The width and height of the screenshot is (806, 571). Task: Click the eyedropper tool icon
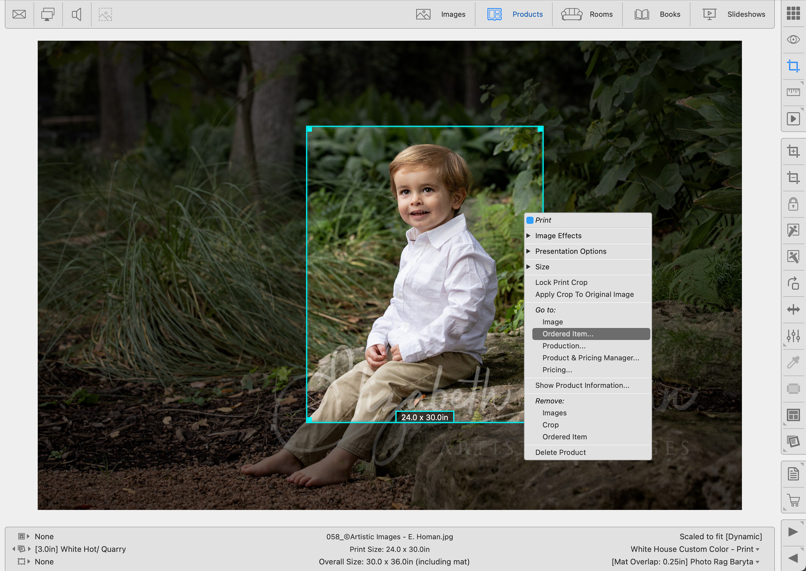point(793,362)
